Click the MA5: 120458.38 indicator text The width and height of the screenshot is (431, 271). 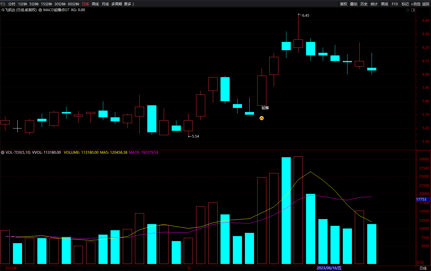coord(114,153)
